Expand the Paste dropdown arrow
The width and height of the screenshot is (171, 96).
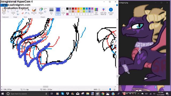click(4, 14)
